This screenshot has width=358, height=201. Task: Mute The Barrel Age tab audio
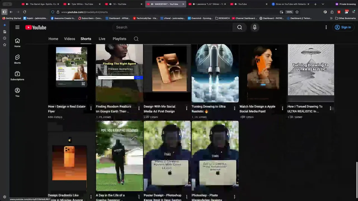point(27,4)
